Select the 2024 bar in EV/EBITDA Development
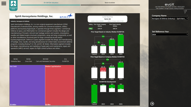 click(112, 88)
